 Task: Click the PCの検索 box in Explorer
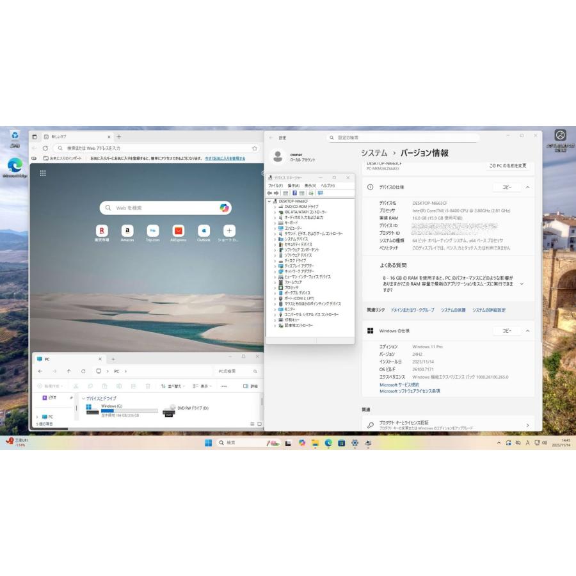click(237, 371)
